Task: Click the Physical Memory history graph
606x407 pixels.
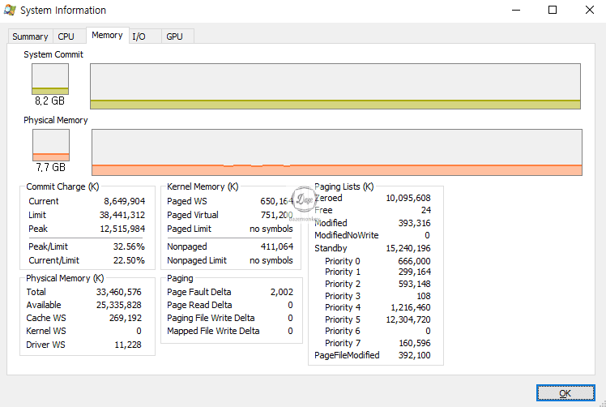Action: click(x=337, y=152)
